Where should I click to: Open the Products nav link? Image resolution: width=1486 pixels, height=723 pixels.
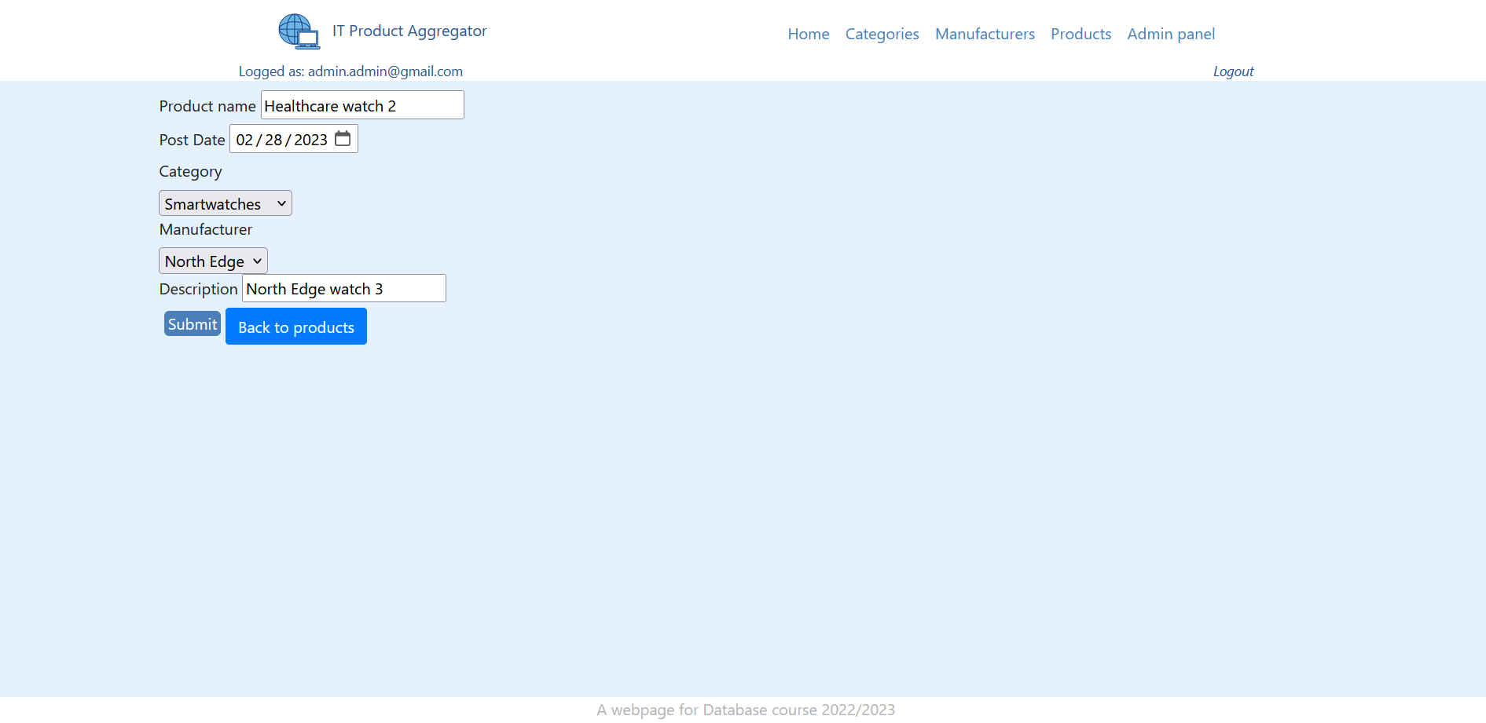(1081, 34)
